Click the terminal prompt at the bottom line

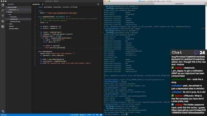(x=115, y=114)
